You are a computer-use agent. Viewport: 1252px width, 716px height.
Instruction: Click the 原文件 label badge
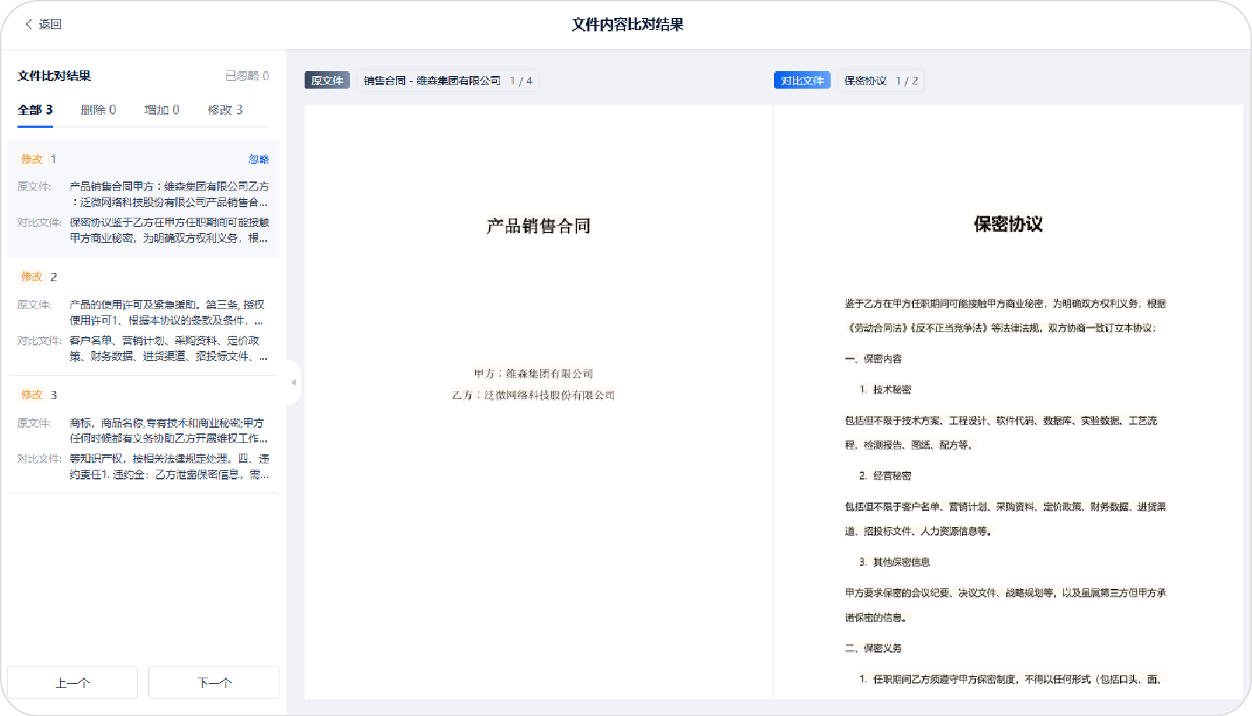[327, 81]
